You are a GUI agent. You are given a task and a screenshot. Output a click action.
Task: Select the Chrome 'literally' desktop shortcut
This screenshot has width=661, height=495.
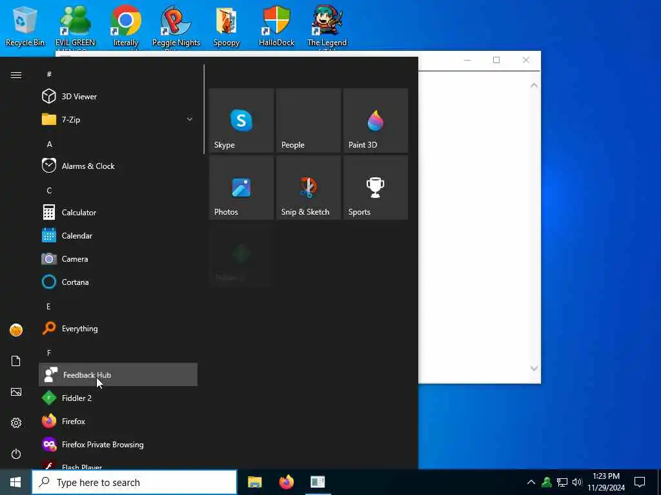coord(126,26)
